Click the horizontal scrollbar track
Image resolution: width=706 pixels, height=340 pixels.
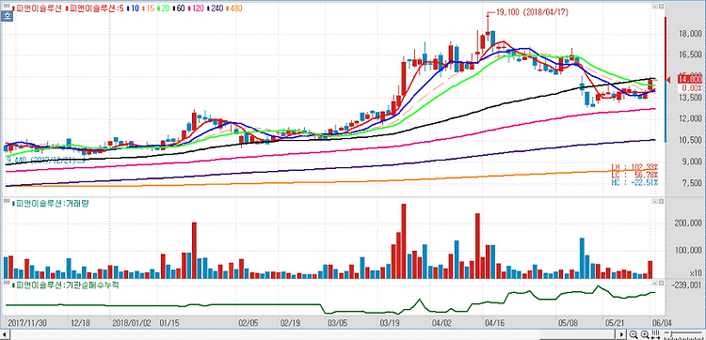coord(313,334)
